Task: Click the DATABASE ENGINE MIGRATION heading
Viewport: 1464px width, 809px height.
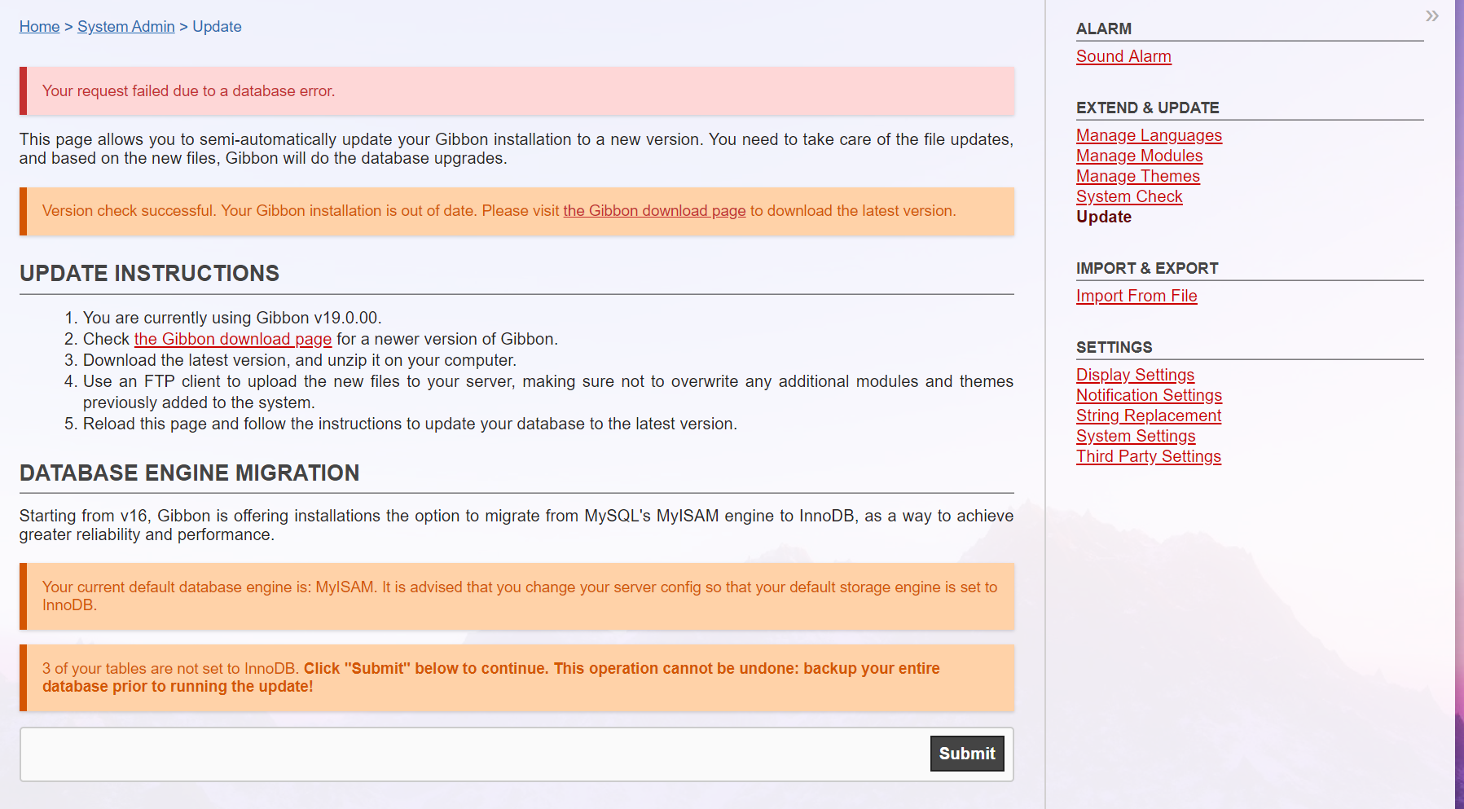Action: [189, 473]
